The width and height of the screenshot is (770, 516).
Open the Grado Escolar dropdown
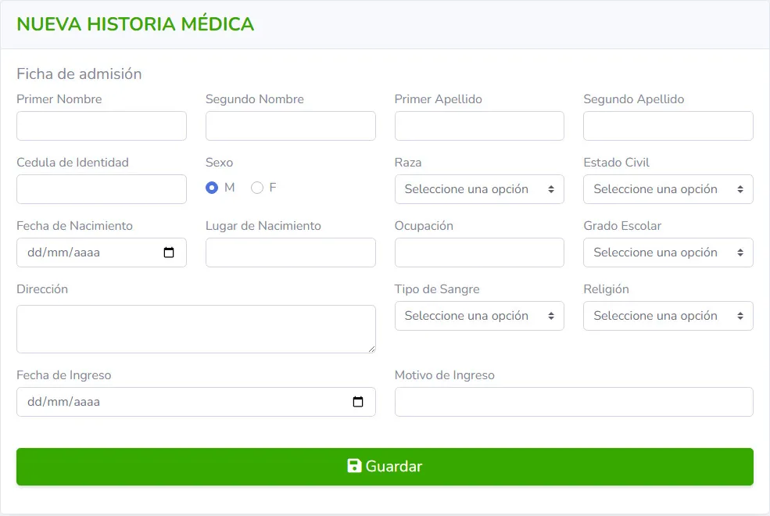tap(668, 253)
